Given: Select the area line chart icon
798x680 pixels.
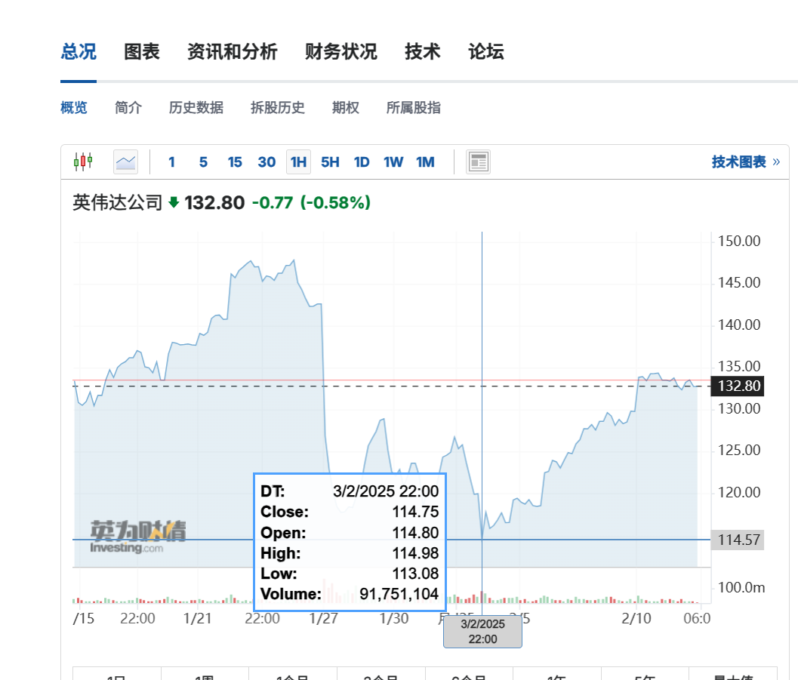Looking at the screenshot, I should (x=126, y=162).
